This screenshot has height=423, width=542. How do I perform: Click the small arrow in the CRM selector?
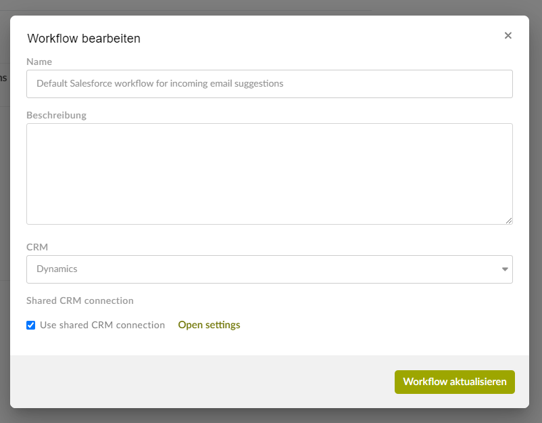tap(503, 269)
